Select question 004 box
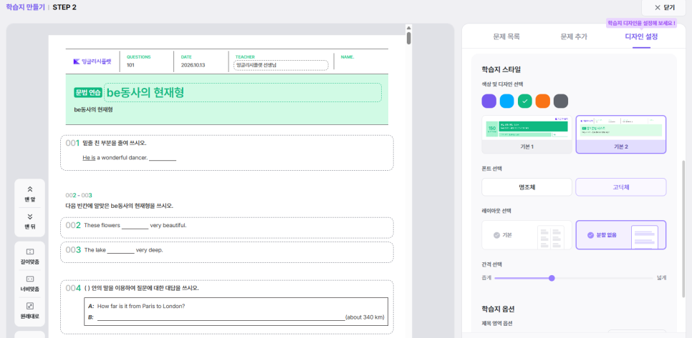 [227, 307]
